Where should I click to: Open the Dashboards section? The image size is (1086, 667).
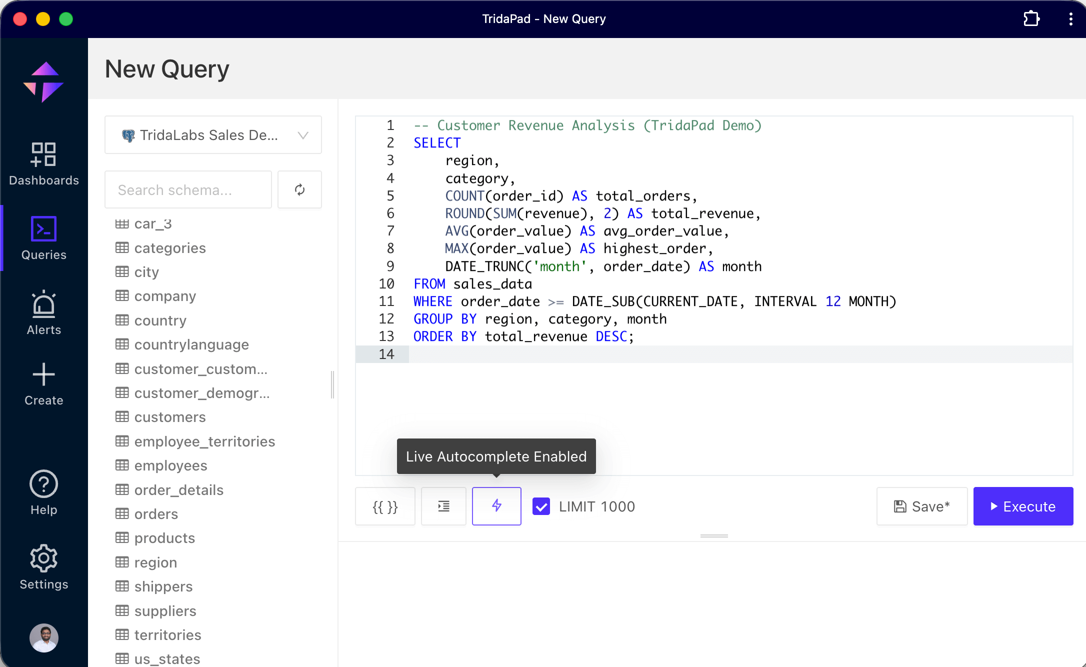click(x=43, y=162)
